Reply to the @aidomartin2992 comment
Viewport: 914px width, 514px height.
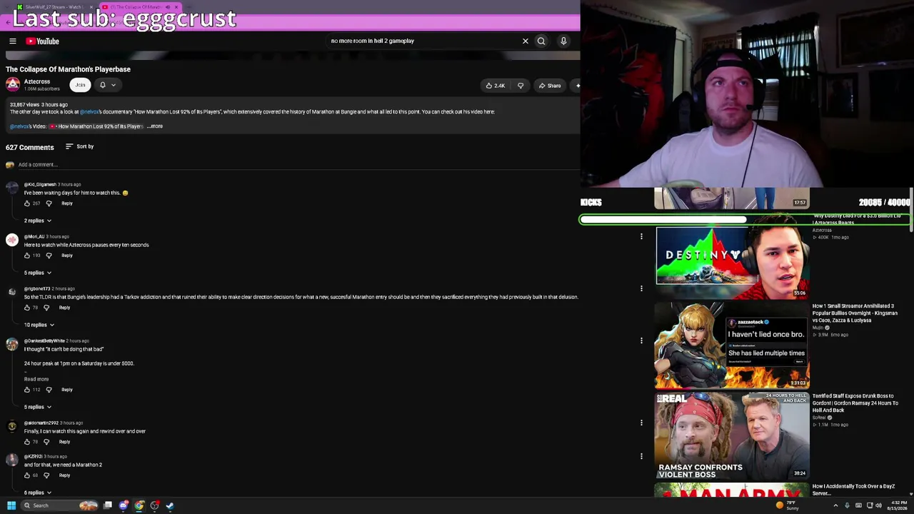coord(64,442)
